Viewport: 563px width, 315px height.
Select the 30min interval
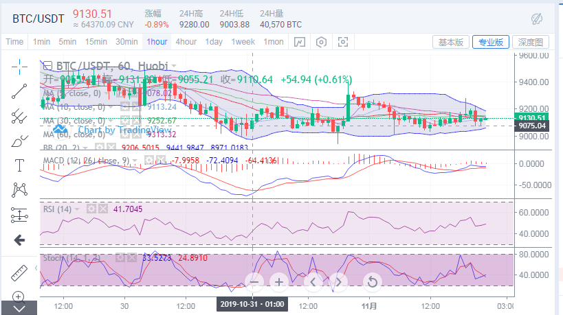point(126,42)
